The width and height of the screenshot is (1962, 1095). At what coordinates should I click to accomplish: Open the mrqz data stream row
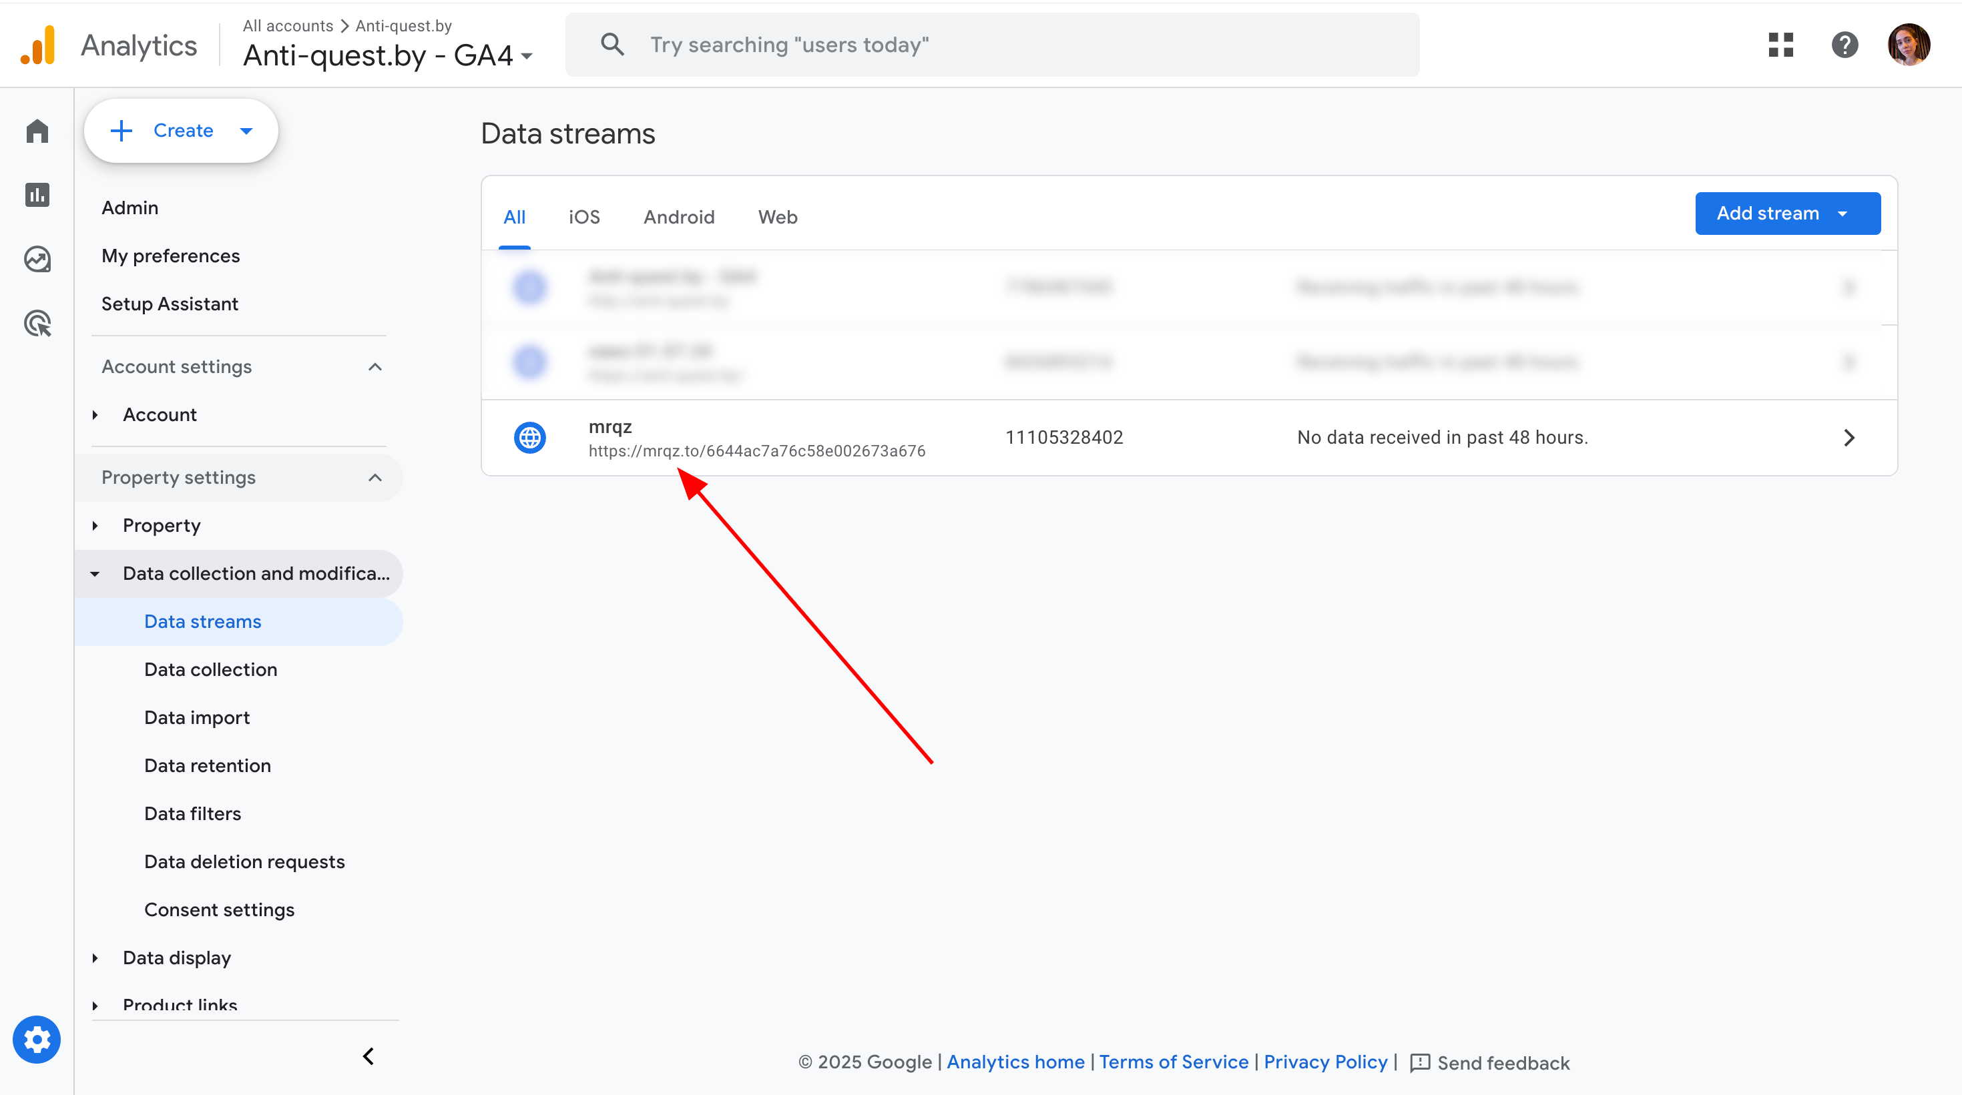[1188, 438]
